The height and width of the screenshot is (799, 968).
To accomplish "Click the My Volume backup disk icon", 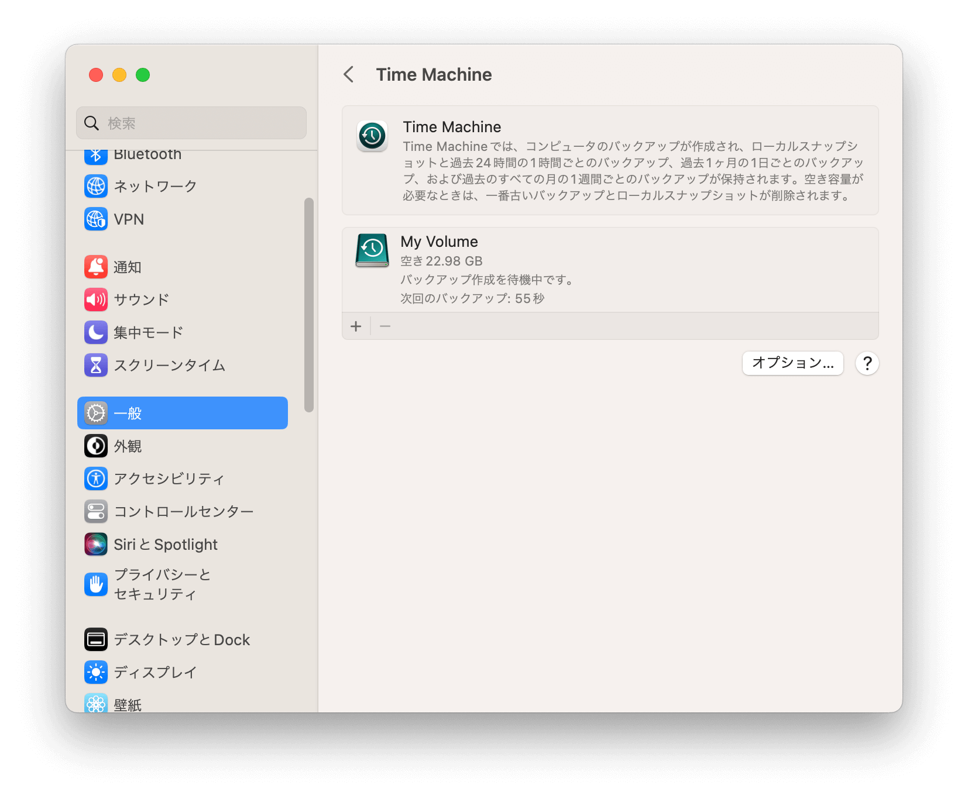I will 372,250.
